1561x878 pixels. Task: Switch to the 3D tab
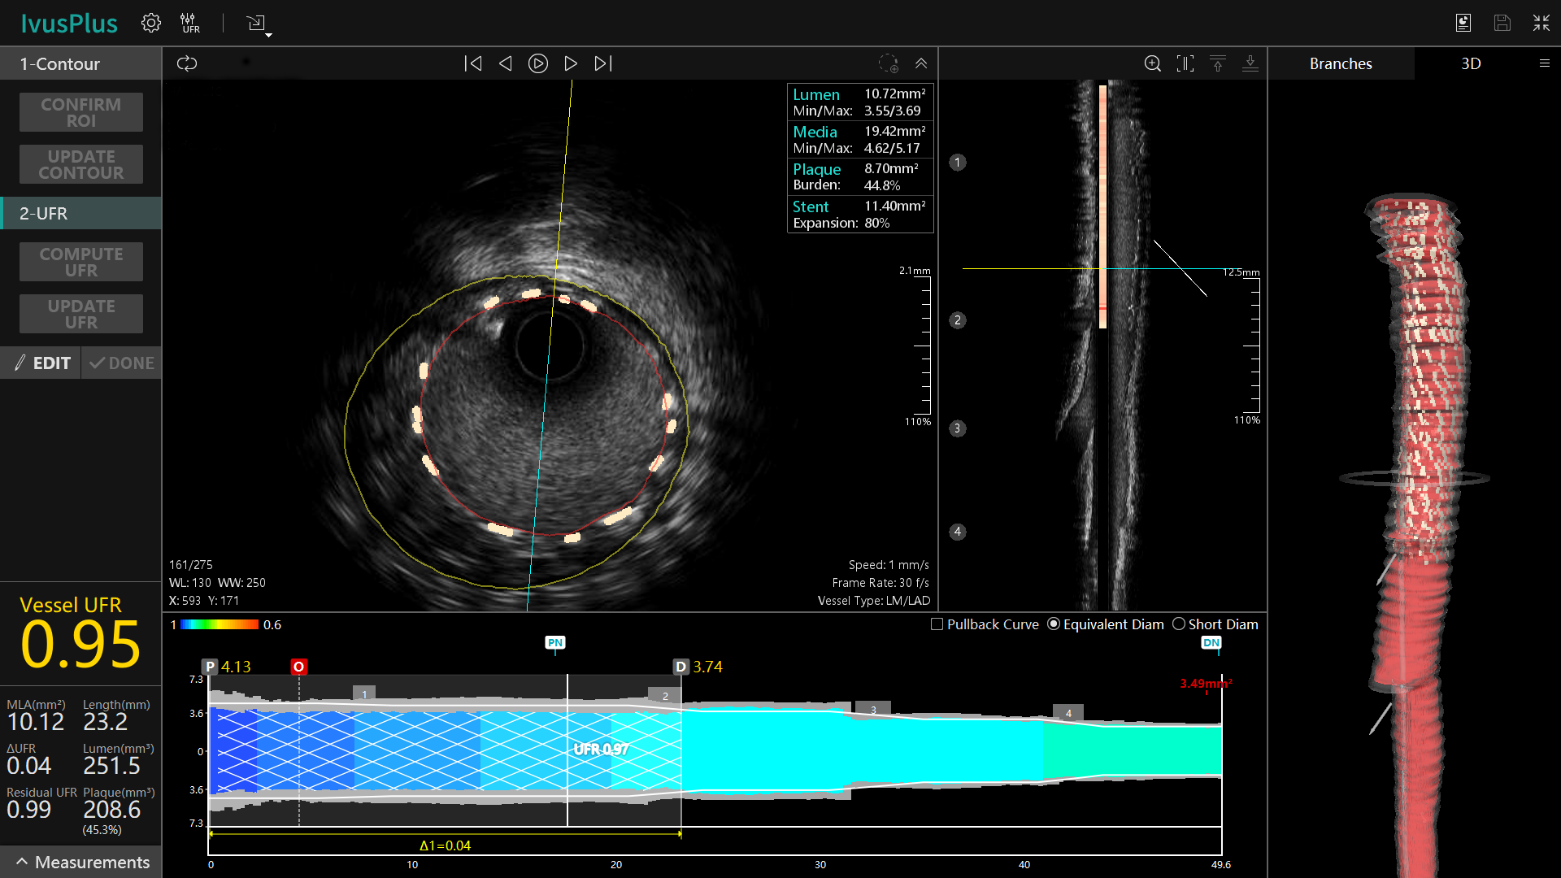tap(1471, 63)
